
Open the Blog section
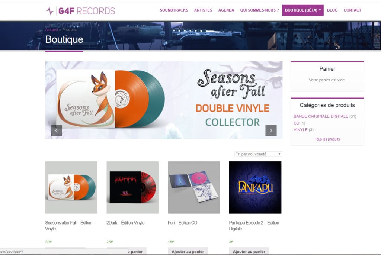(x=332, y=10)
